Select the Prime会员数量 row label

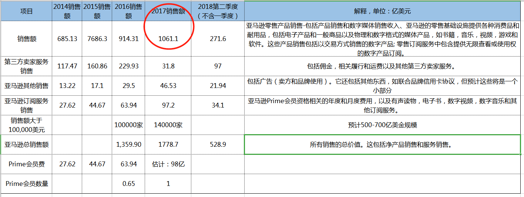tap(26, 184)
